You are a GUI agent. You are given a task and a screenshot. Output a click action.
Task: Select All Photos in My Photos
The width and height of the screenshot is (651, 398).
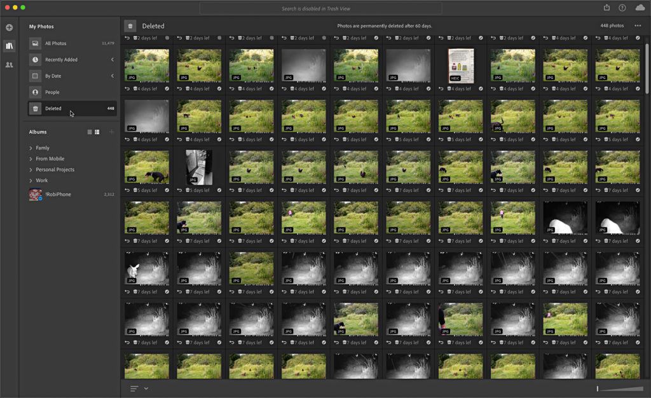click(72, 43)
